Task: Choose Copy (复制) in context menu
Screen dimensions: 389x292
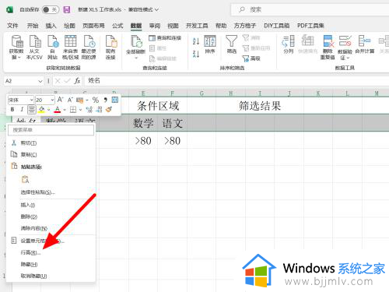Action: (x=51, y=155)
